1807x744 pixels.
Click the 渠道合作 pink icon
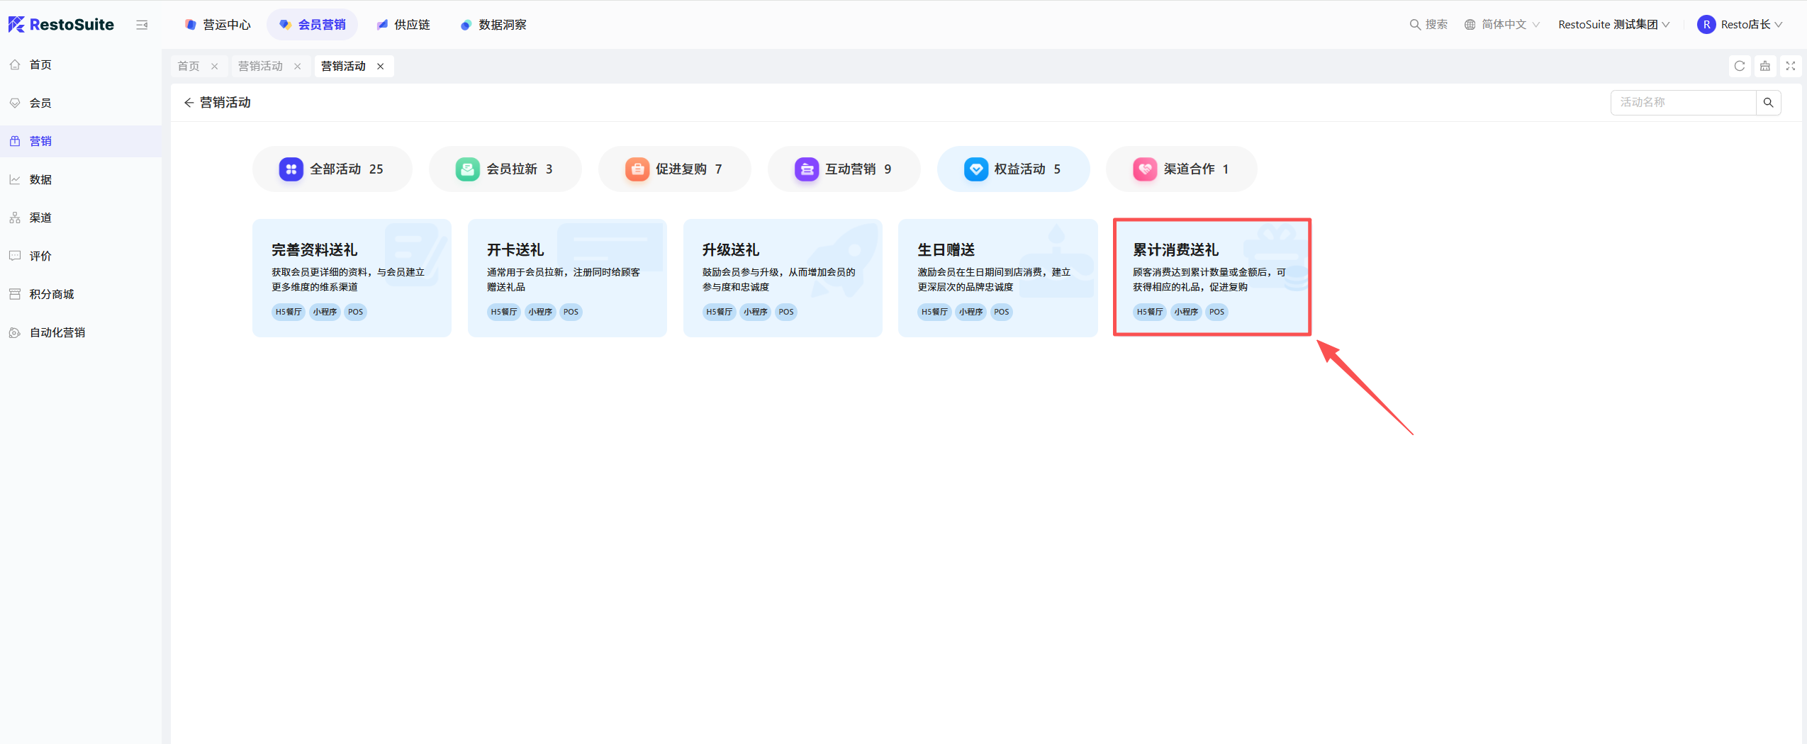1145,169
